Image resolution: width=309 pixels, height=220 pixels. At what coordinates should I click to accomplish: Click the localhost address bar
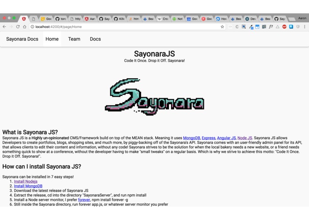(126, 27)
